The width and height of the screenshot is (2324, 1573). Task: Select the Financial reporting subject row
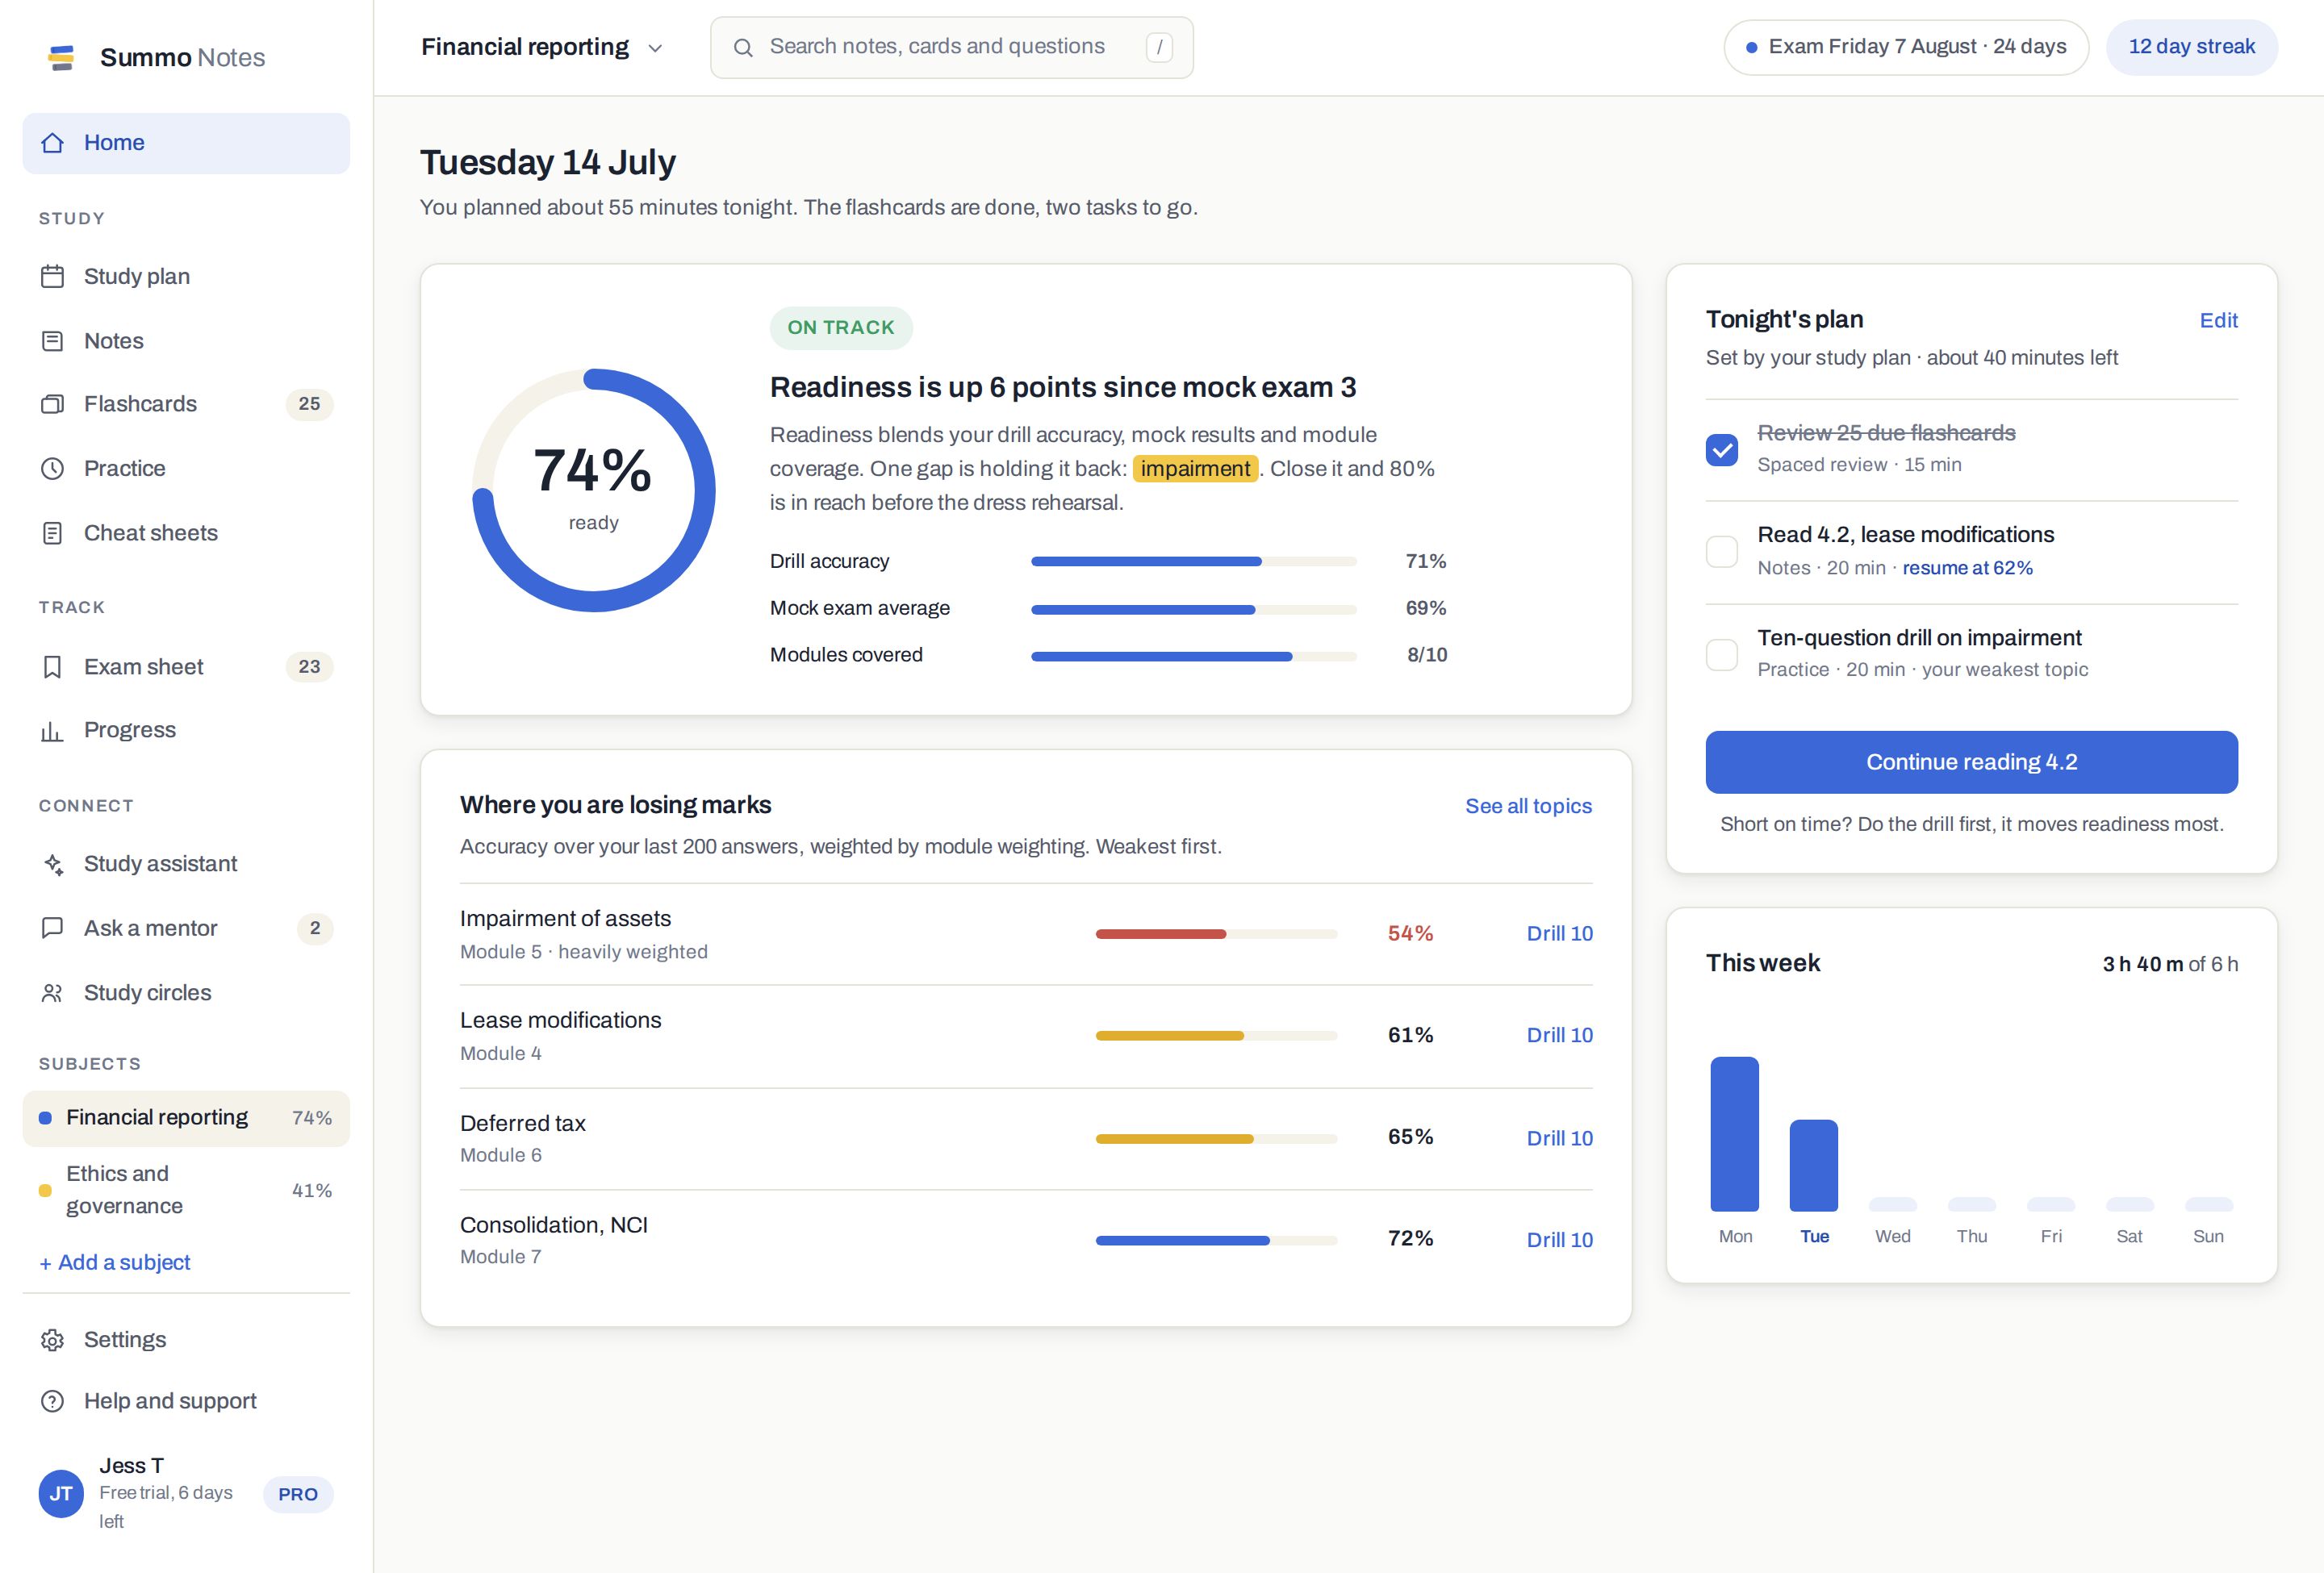point(186,1118)
